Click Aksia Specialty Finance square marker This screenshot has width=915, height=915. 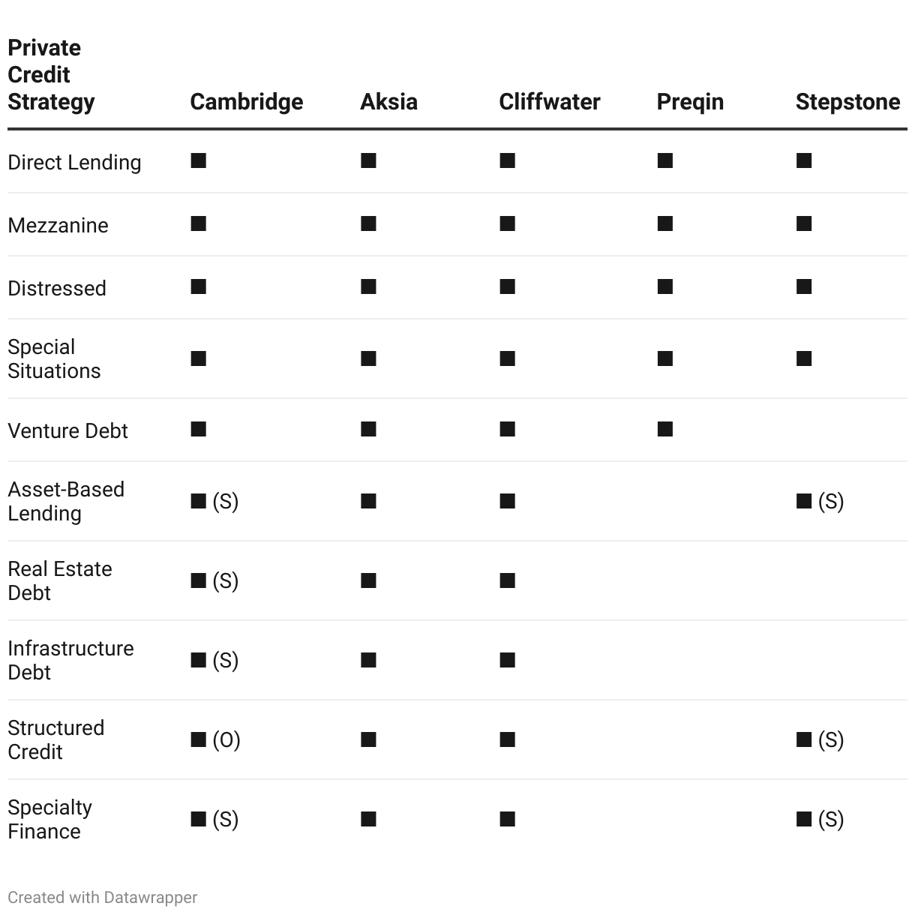[x=368, y=820]
